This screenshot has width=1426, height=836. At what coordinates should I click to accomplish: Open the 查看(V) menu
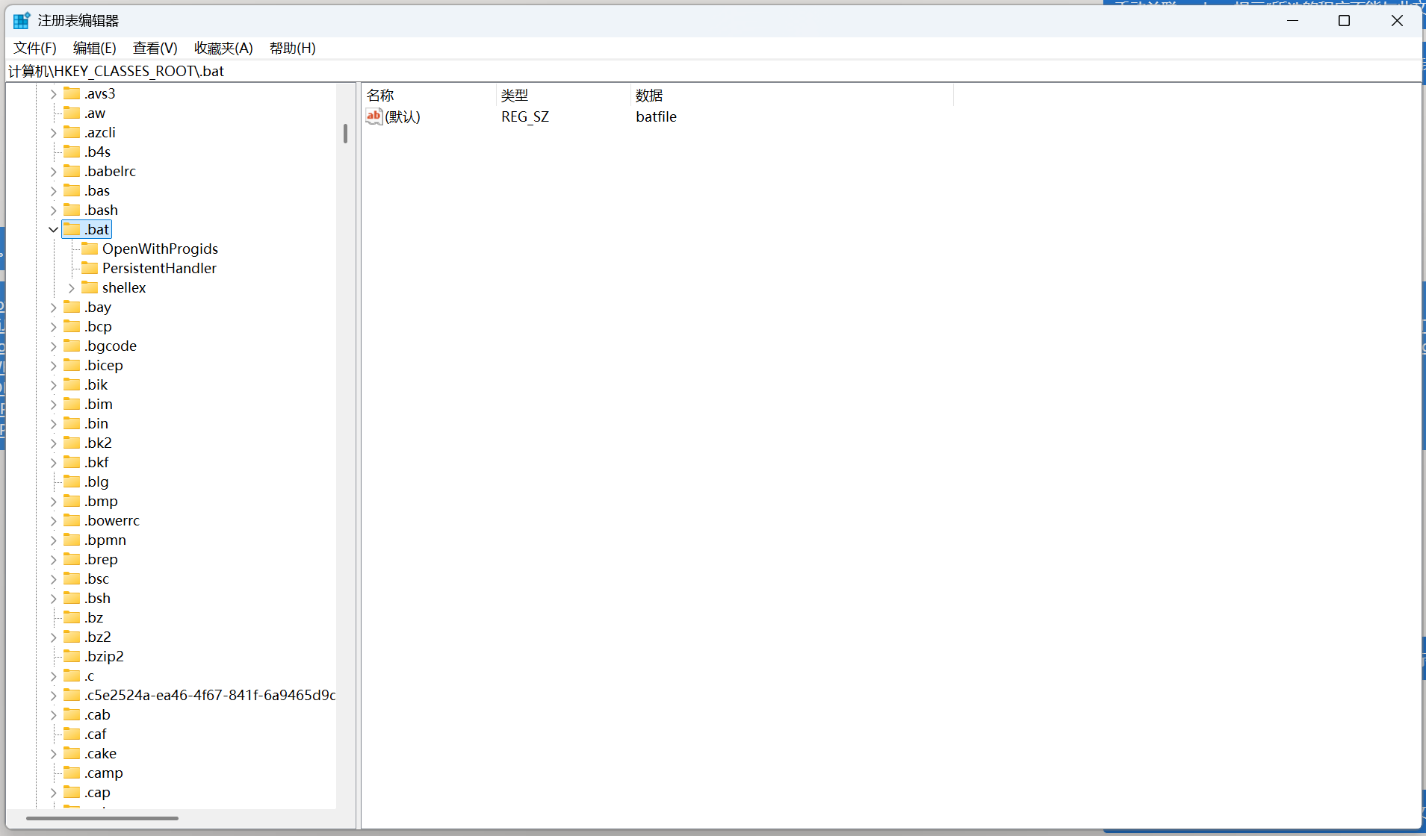[155, 48]
